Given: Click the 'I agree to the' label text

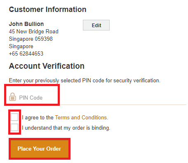Looking at the screenshot, I should click(38, 118).
